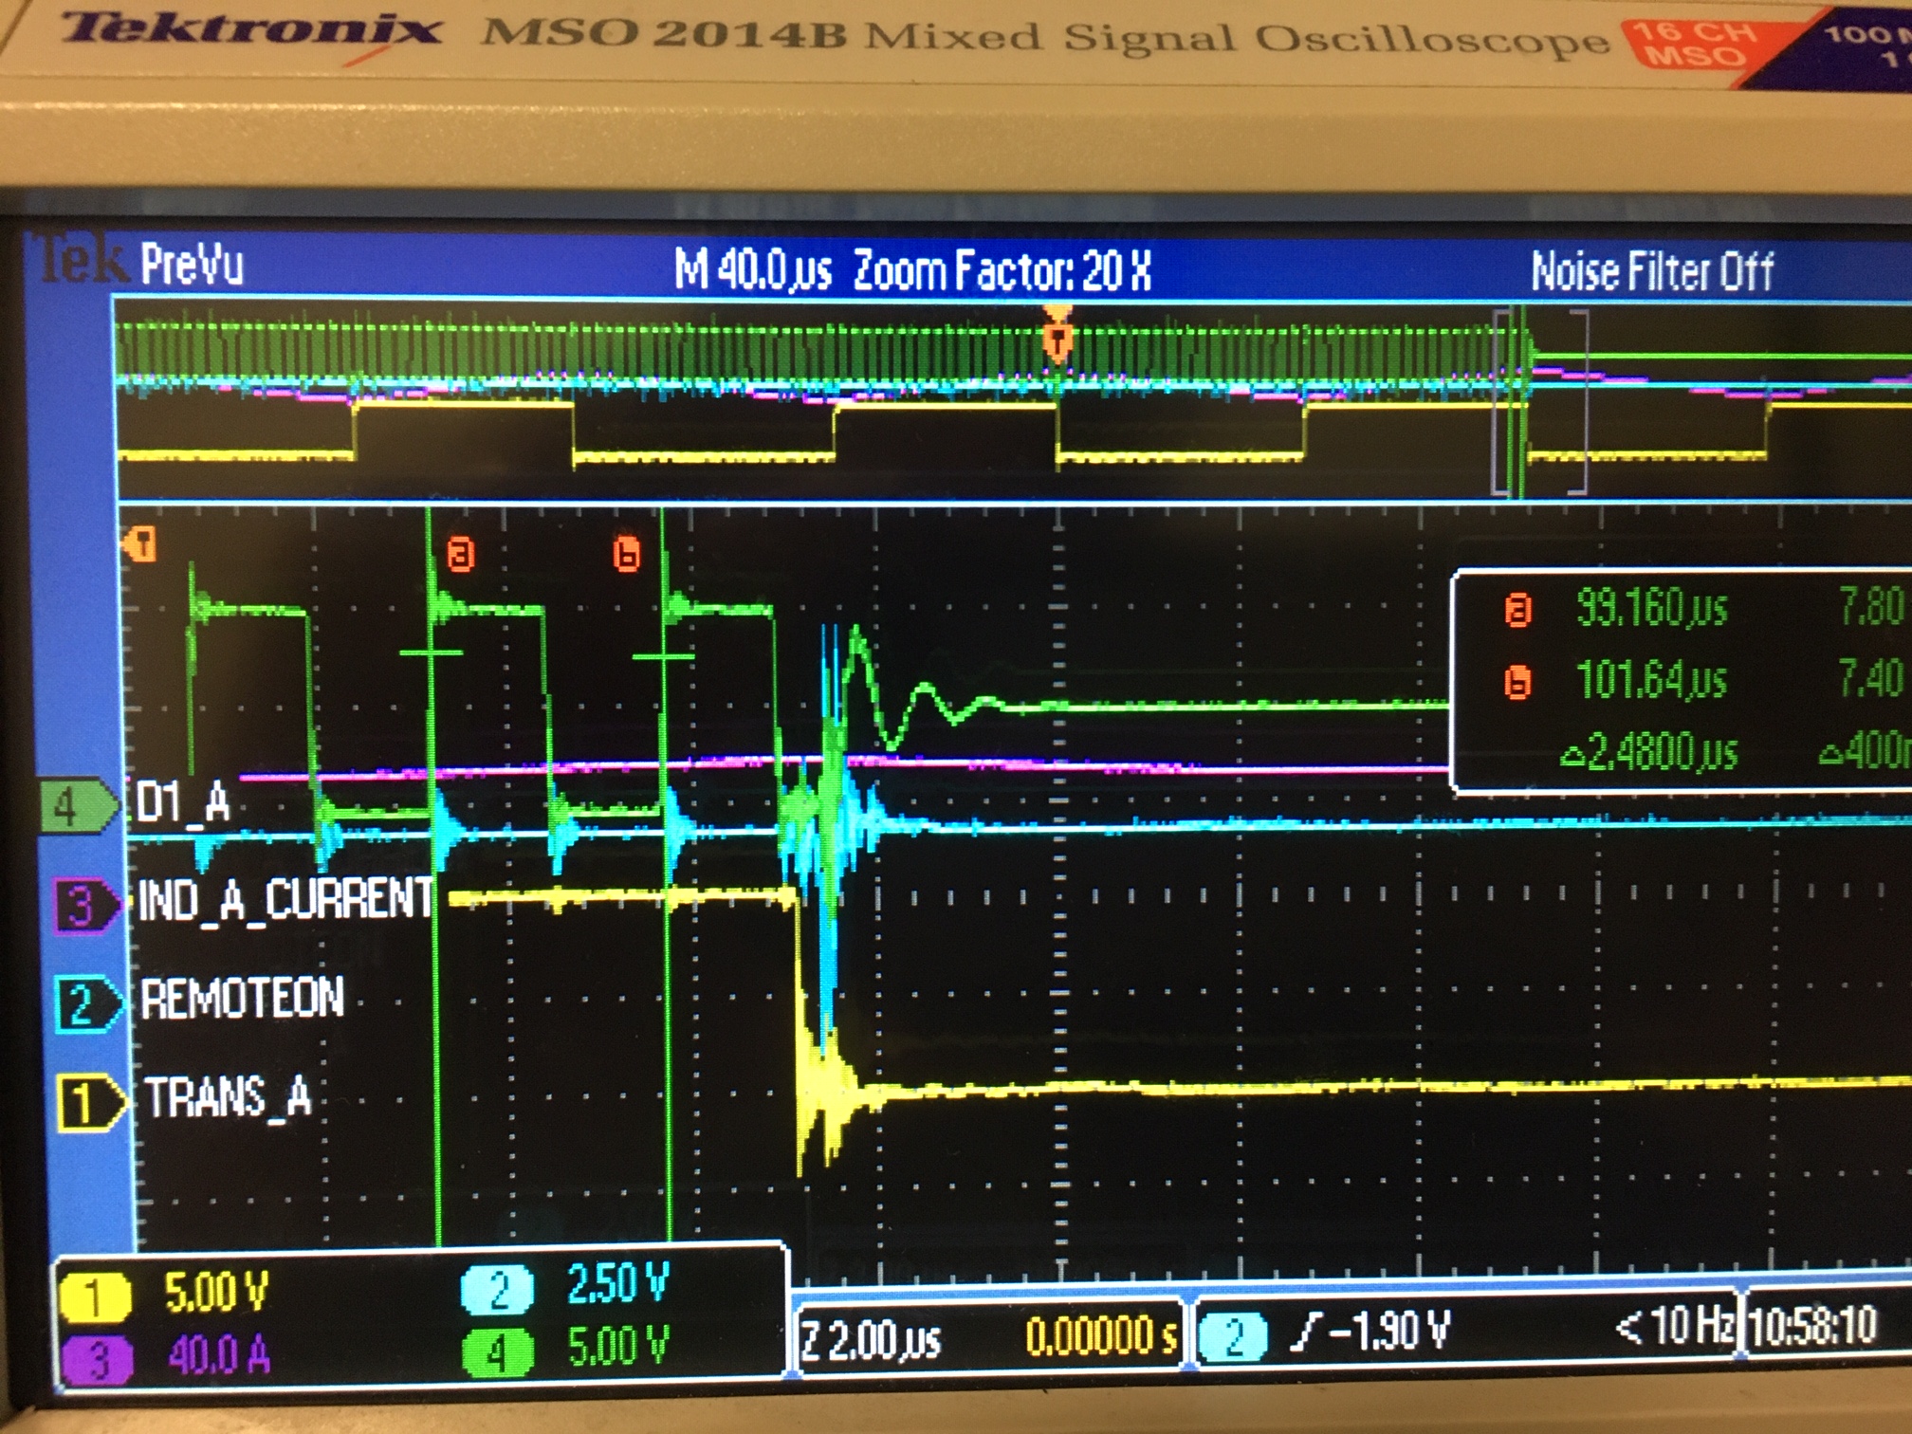
Task: Click the orange cursor 'b' marker
Action: point(627,554)
